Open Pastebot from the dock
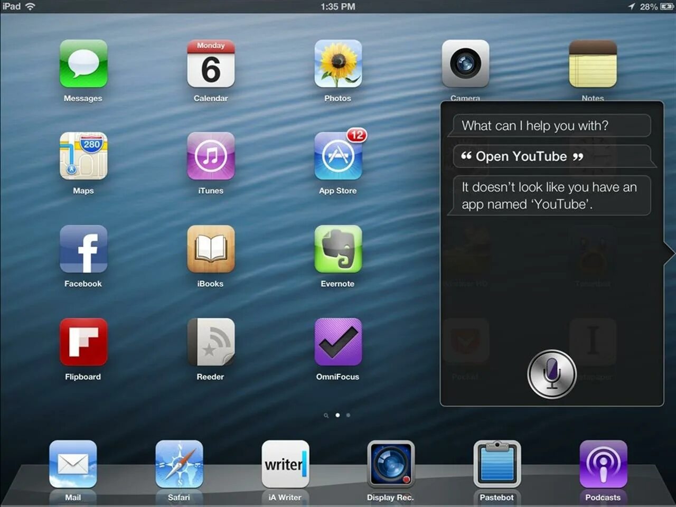 point(497,464)
